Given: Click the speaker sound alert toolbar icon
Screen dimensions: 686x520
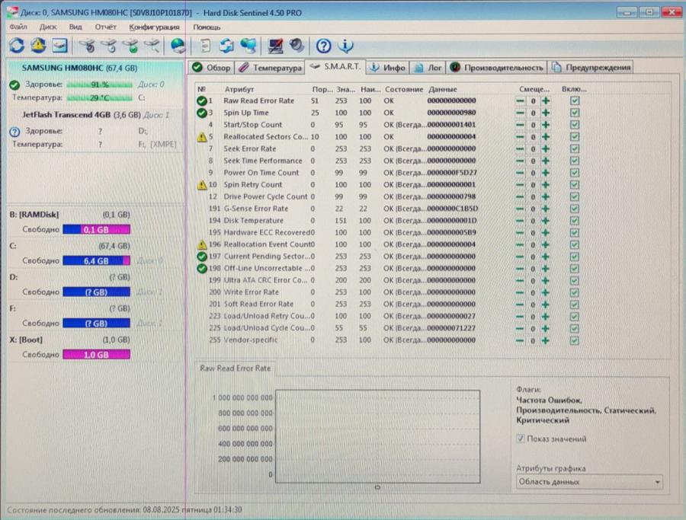Looking at the screenshot, I should click(x=297, y=46).
